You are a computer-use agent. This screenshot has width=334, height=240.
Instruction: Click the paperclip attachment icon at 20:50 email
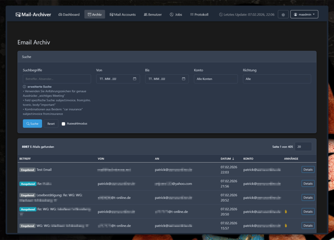coord(286,212)
